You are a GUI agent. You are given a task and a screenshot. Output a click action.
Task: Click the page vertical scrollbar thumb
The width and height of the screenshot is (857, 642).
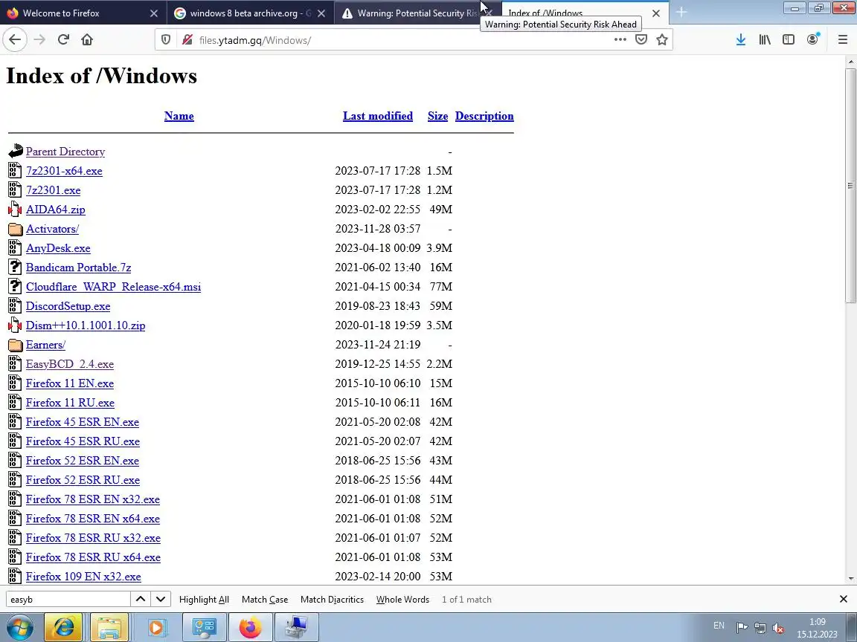click(x=850, y=186)
